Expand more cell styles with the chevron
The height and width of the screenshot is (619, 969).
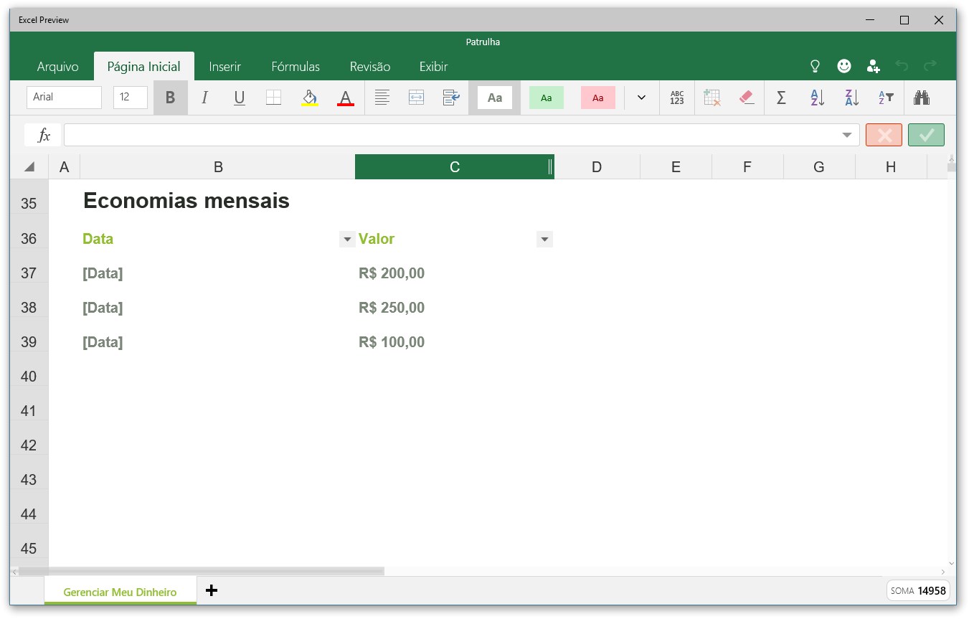(641, 98)
